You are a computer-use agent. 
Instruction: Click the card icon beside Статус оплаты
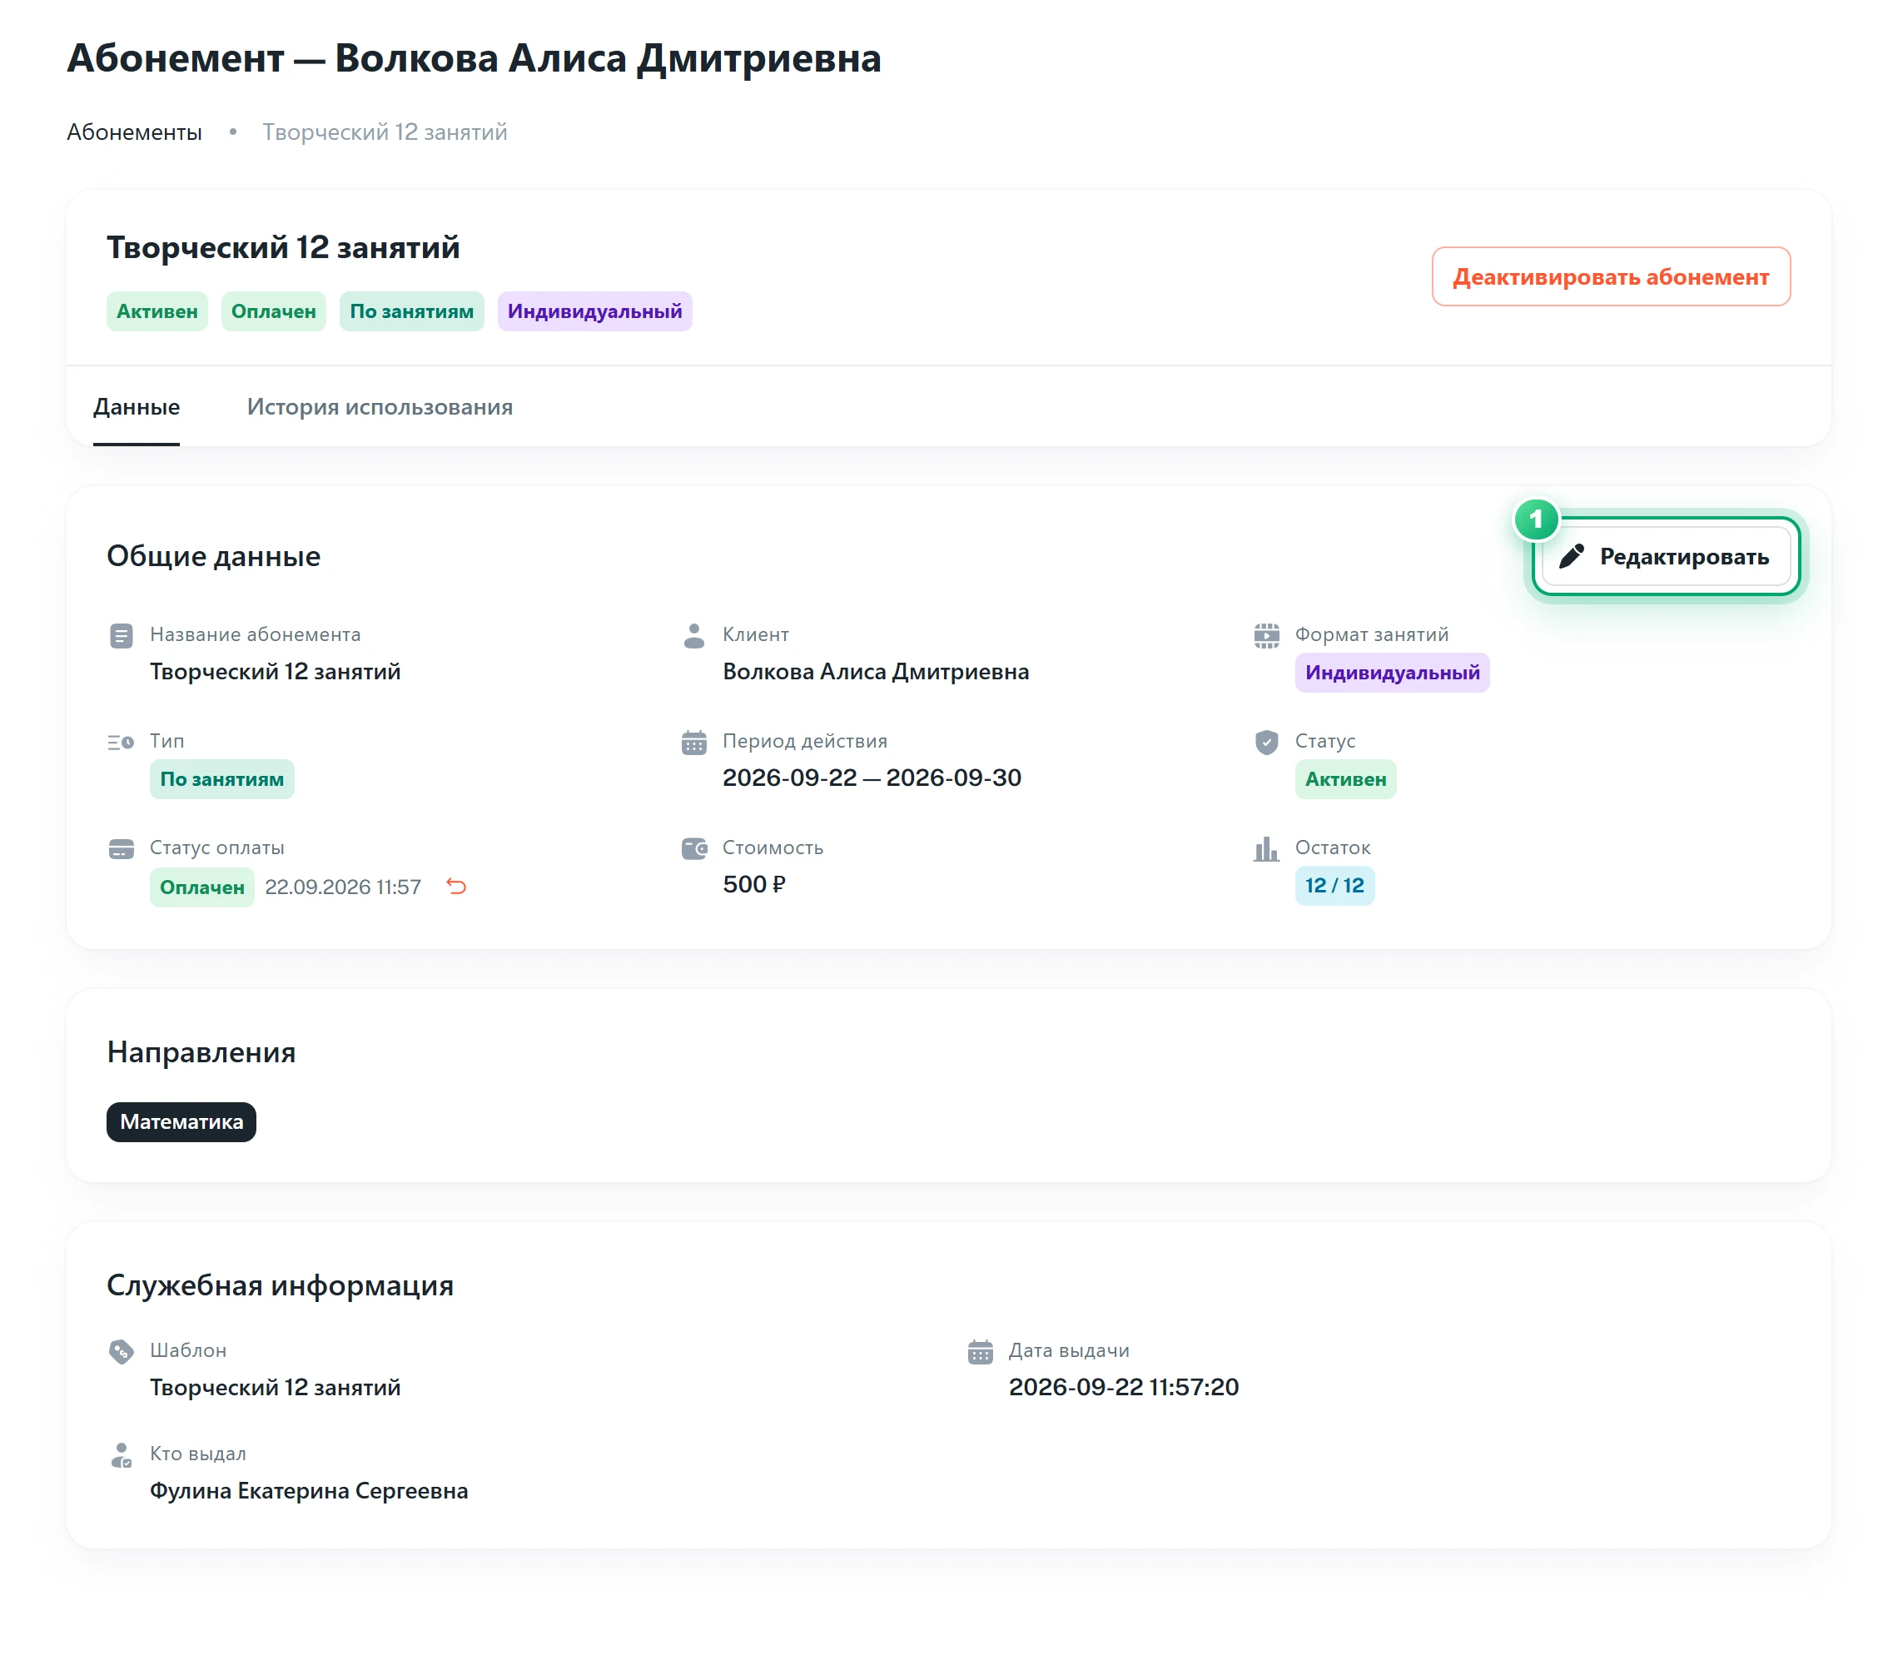coord(122,849)
